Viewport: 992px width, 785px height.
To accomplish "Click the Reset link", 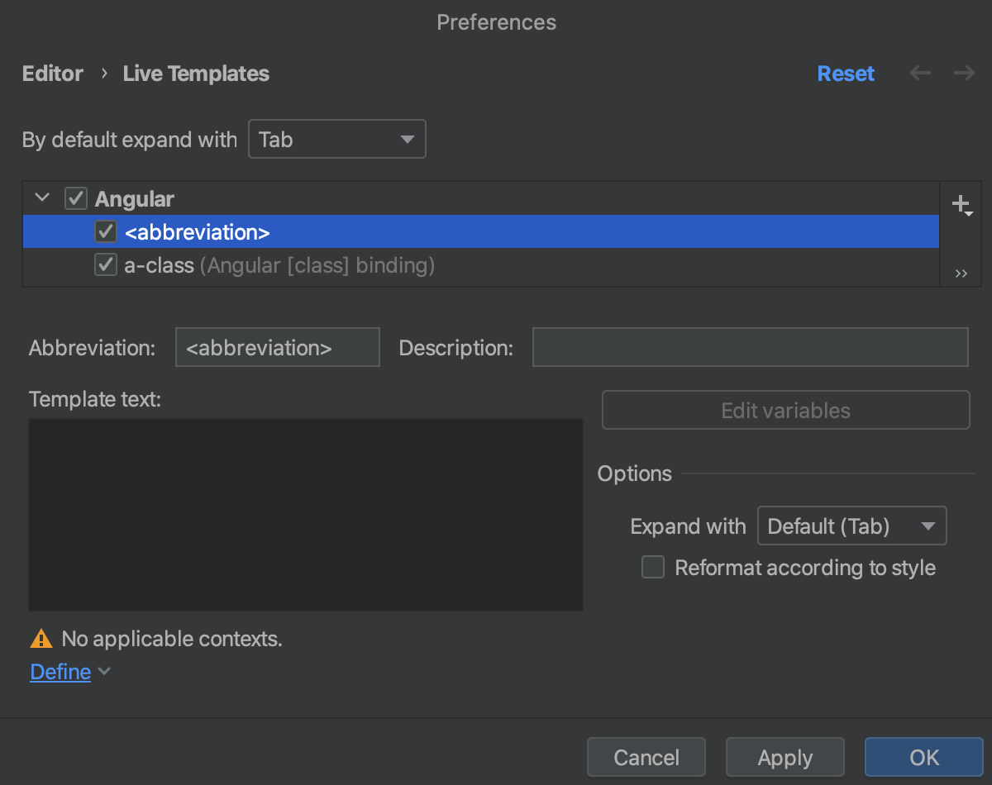I will [x=846, y=74].
